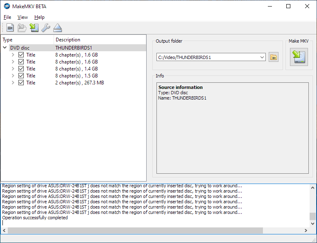The image size is (317, 243).
Task: Uncheck the 1.5 GB Title checkbox
Action: pyautogui.click(x=21, y=76)
